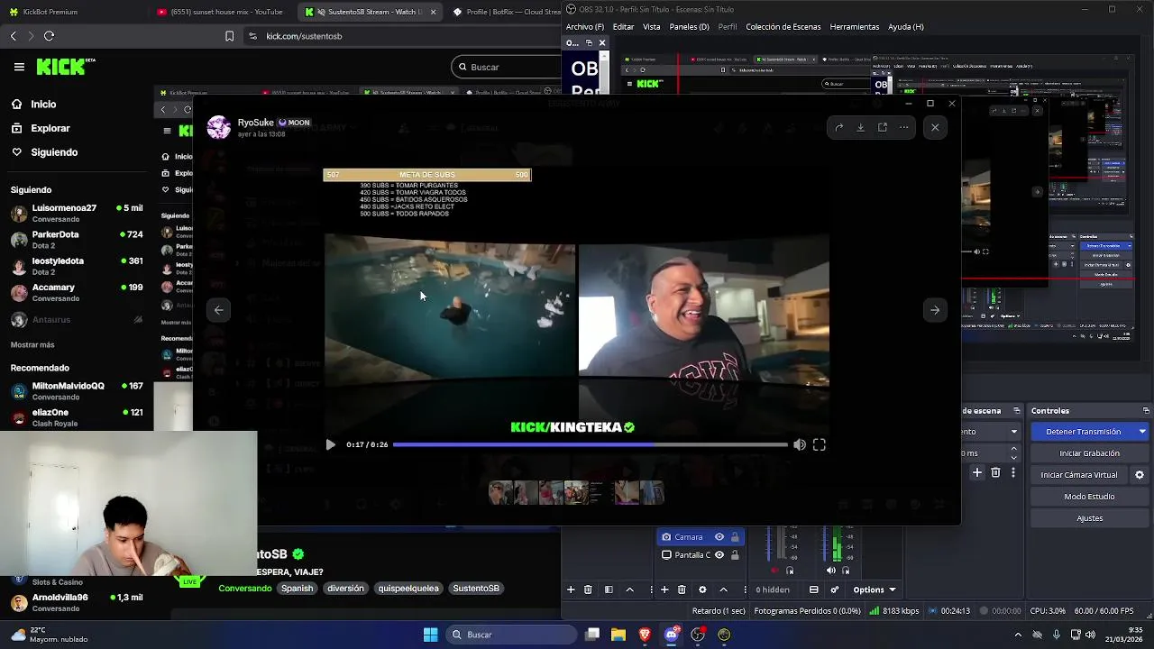Play the video in Discord viewer
1154x649 pixels.
(x=330, y=444)
